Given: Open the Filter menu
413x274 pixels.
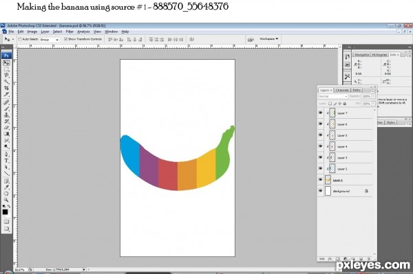Looking at the screenshot, I should coord(70,32).
